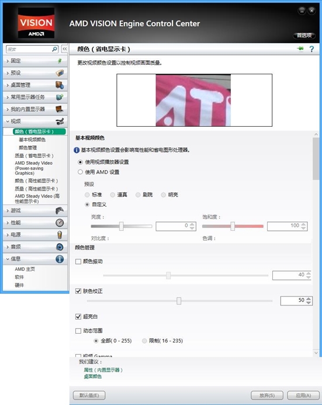Viewport: 322px width, 405px height.
Task: Enable the 颜色振动 checkbox
Action: tap(78, 262)
